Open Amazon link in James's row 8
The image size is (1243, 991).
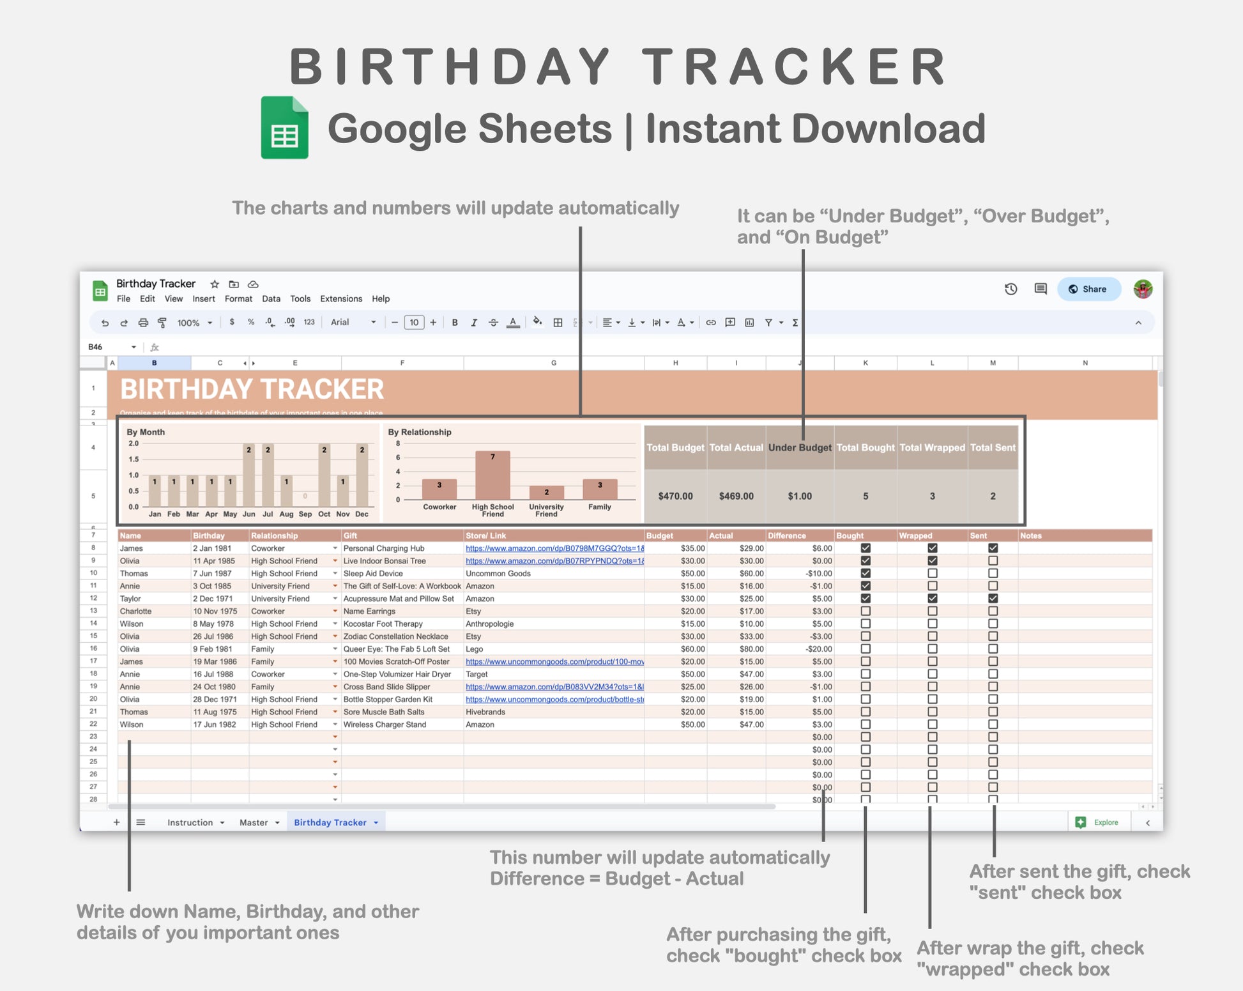(554, 548)
